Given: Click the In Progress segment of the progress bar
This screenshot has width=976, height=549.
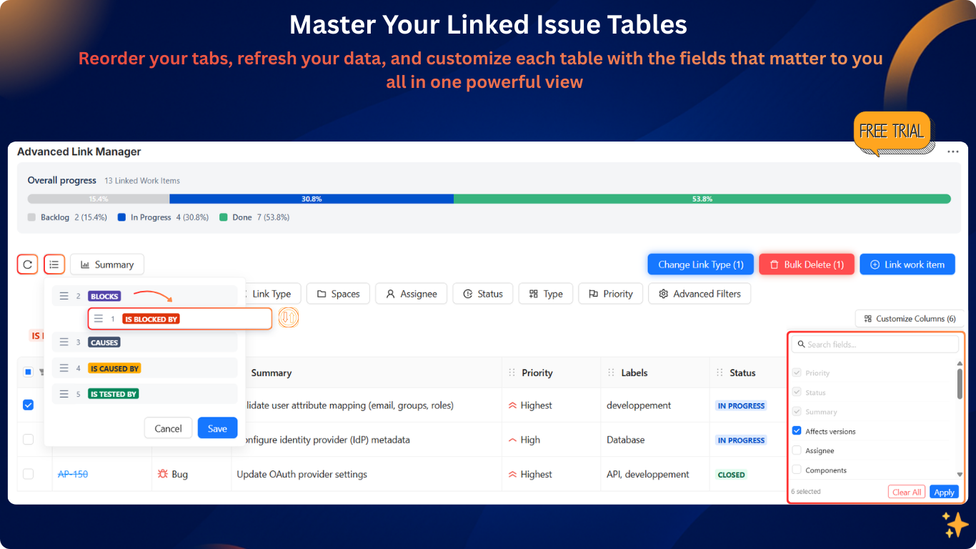Looking at the screenshot, I should [x=312, y=198].
